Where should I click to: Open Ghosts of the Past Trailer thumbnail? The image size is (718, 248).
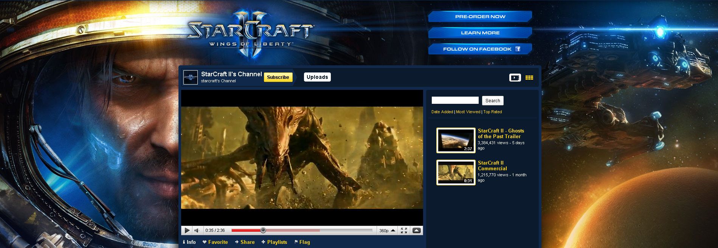pyautogui.click(x=456, y=140)
